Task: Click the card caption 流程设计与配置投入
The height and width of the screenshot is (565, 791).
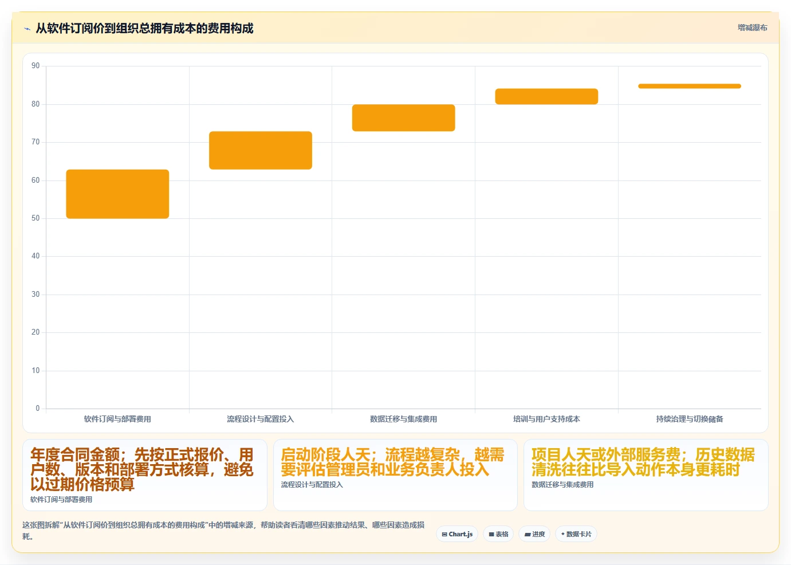Action: [312, 484]
